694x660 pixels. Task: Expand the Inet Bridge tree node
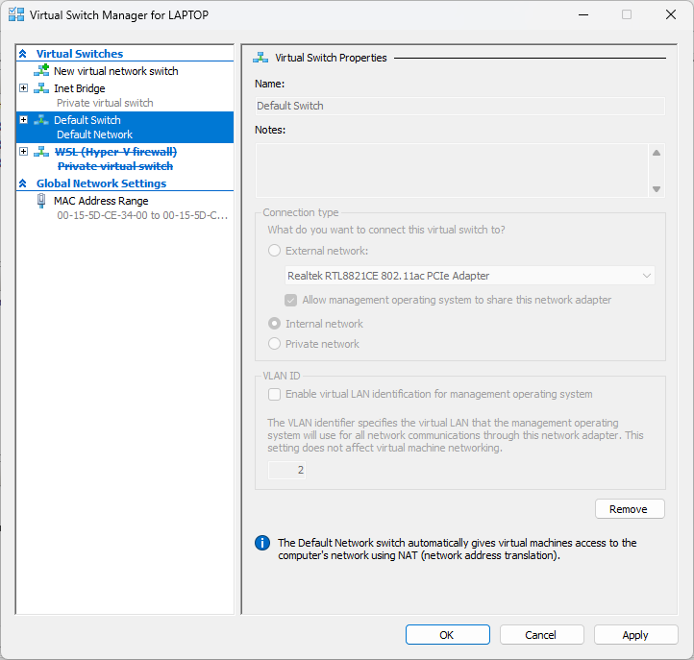click(24, 88)
